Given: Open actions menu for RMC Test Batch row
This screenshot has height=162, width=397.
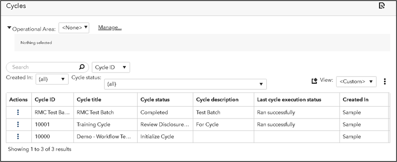Looking at the screenshot, I should 18,112.
